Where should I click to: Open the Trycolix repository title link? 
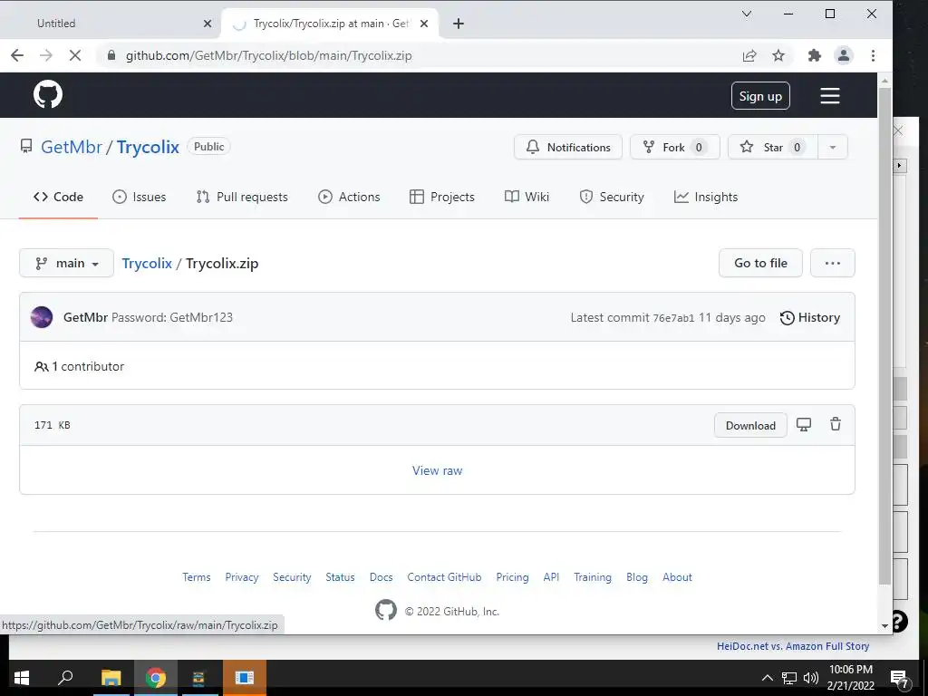tap(148, 147)
